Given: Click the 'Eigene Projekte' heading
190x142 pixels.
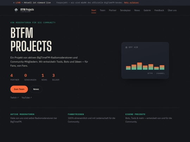Looking at the screenshot, I should [135, 114].
